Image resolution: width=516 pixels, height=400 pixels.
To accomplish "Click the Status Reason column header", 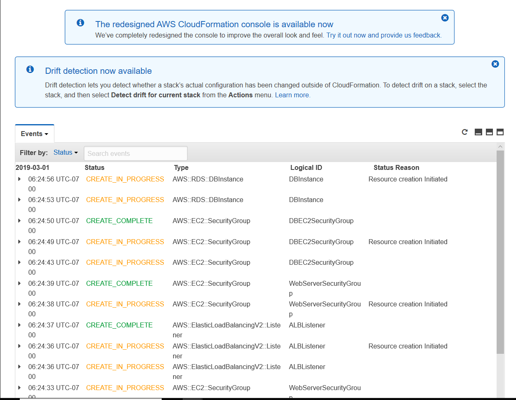I will 396,167.
